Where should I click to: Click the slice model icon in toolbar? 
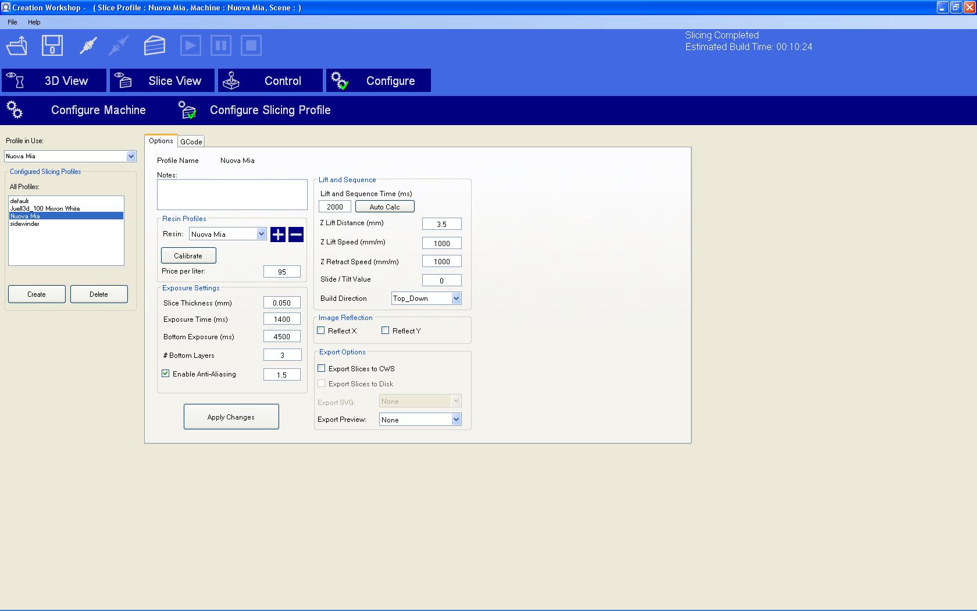(x=155, y=45)
